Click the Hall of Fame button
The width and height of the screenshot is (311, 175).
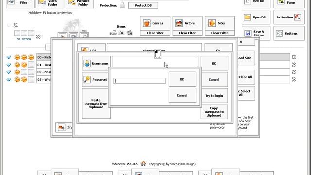pos(289,3)
